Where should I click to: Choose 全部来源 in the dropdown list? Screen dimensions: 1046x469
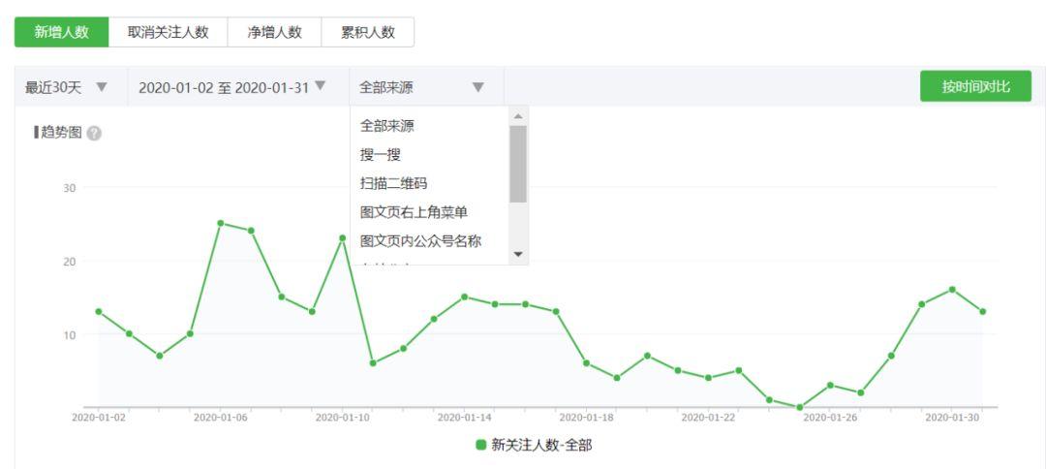(x=387, y=126)
